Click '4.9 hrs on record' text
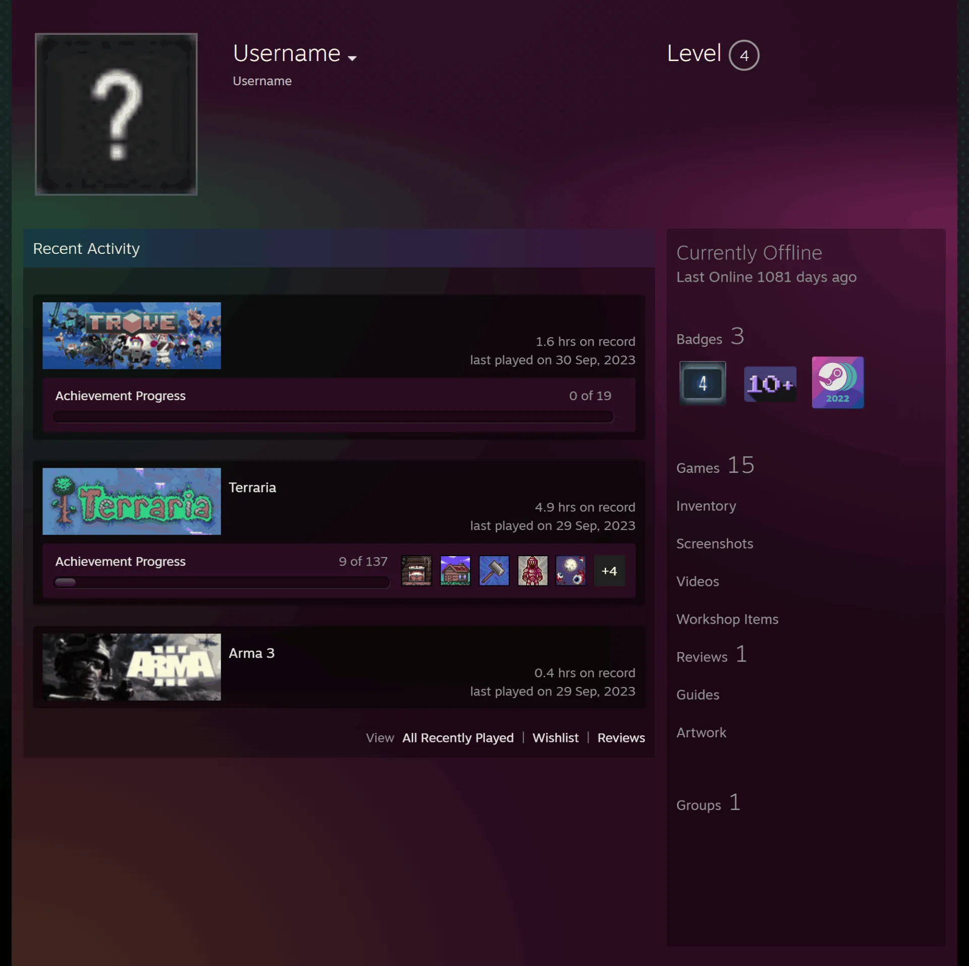This screenshot has height=966, width=969. (585, 507)
